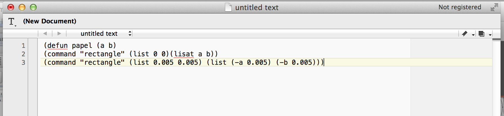Click the document proxy icon in title bar
This screenshot has width=504, height=116.
coord(228,7)
